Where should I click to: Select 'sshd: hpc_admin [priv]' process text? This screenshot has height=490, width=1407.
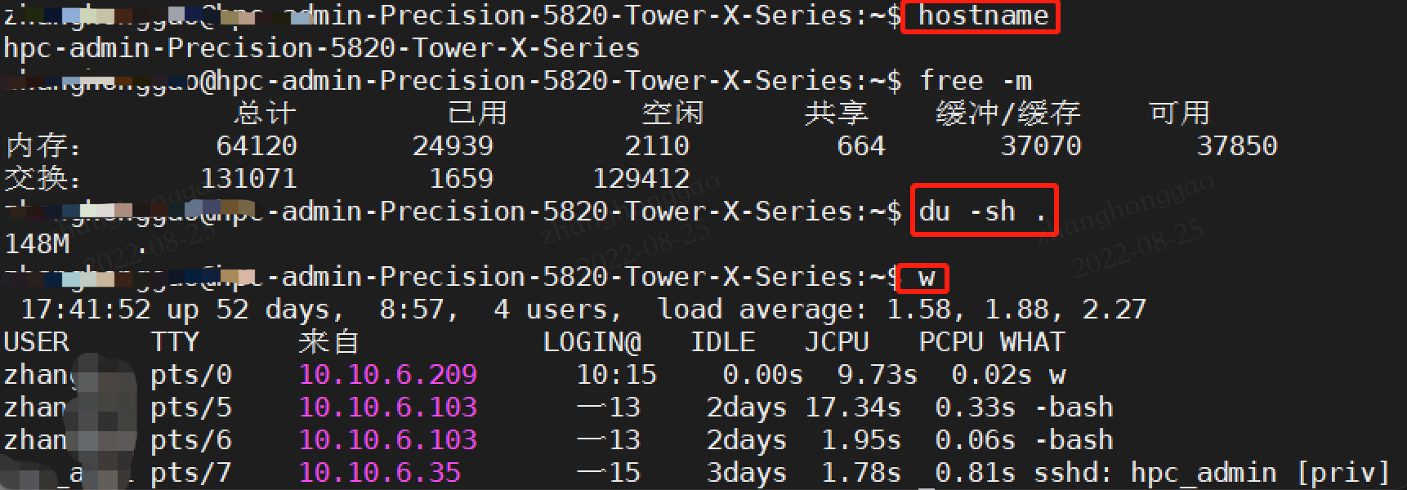point(1212,473)
